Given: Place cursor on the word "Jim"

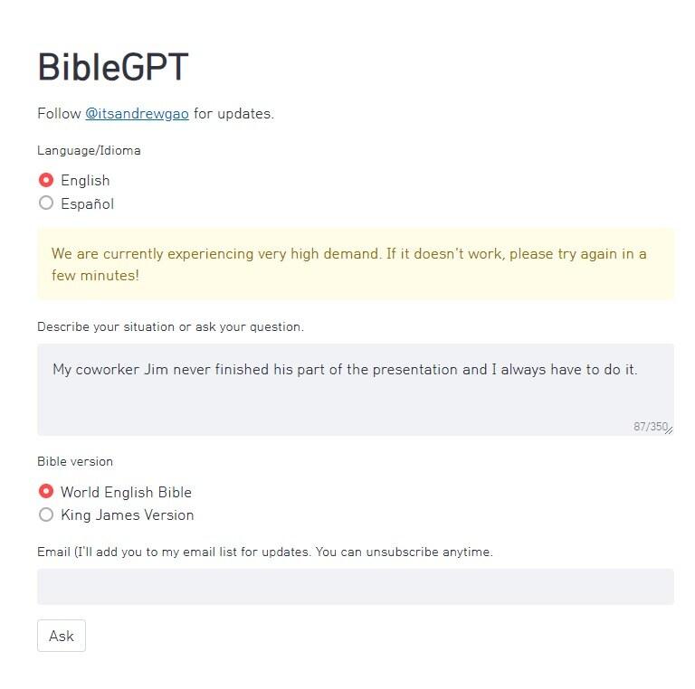Looking at the screenshot, I should pyautogui.click(x=157, y=369).
